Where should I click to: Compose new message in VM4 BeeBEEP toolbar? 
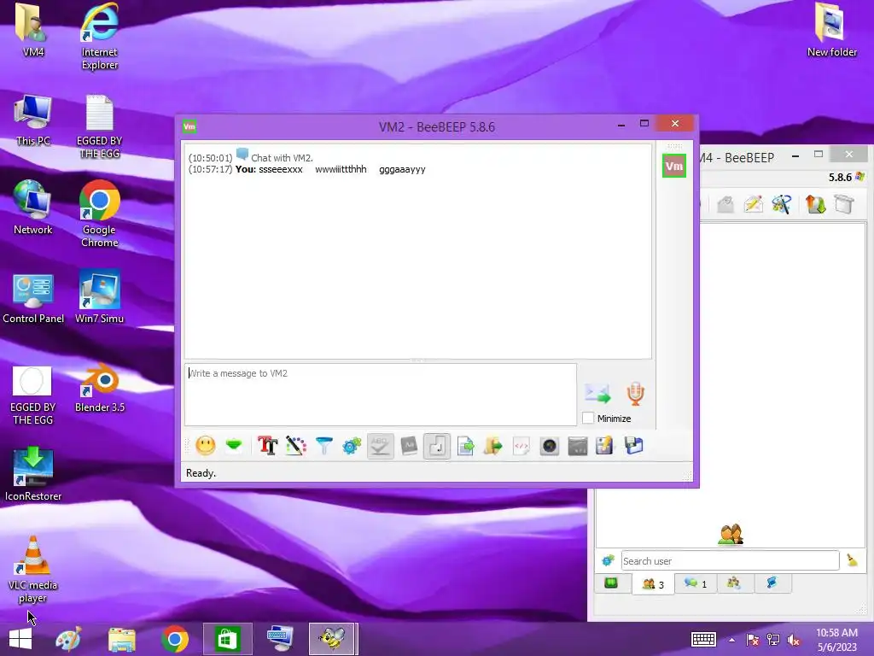[x=754, y=204]
